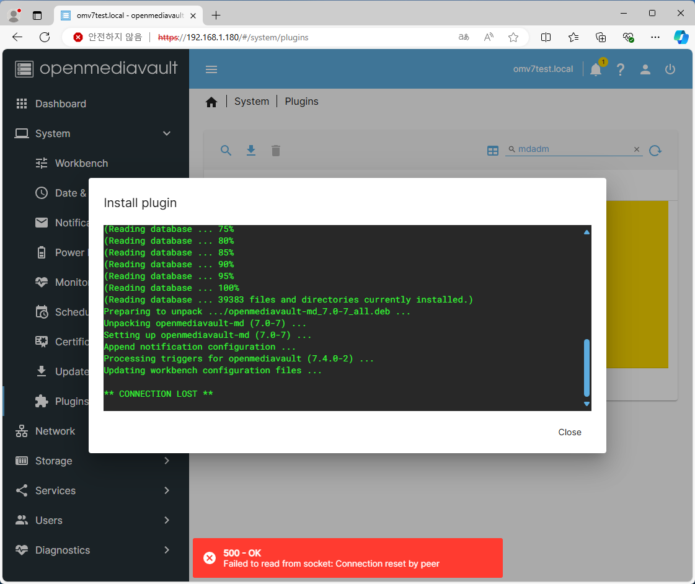The height and width of the screenshot is (584, 695).
Task: Click the Date & Time clock icon
Action: point(41,193)
